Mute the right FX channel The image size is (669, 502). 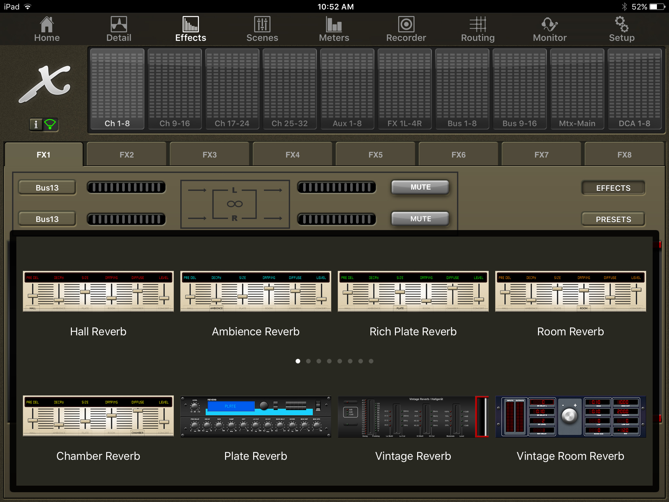pyautogui.click(x=420, y=219)
